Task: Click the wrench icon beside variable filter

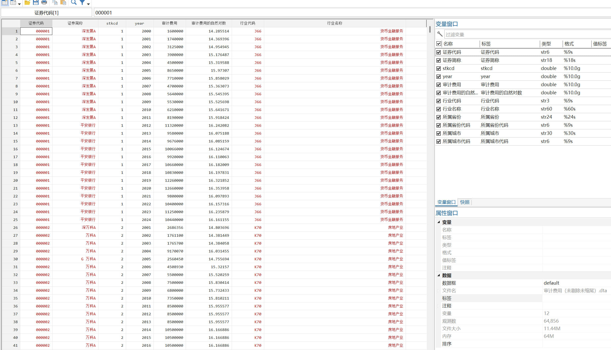Action: click(x=440, y=34)
